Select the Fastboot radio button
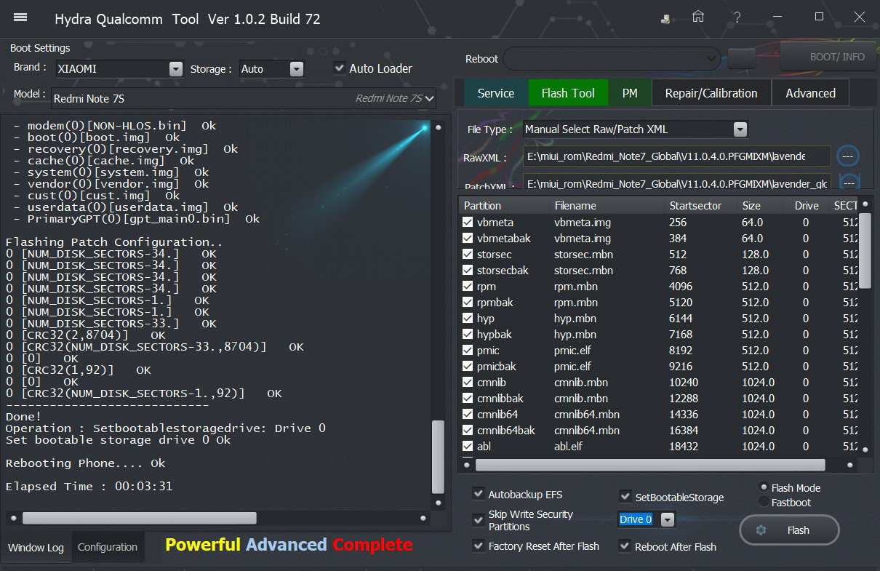This screenshot has width=880, height=571. tap(763, 502)
